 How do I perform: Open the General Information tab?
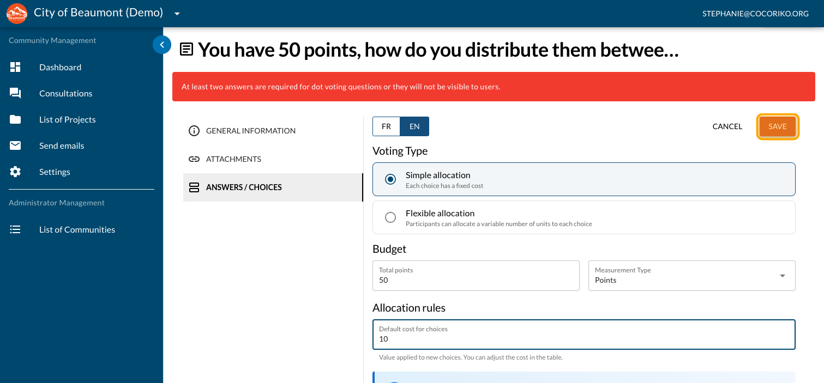[x=250, y=131]
